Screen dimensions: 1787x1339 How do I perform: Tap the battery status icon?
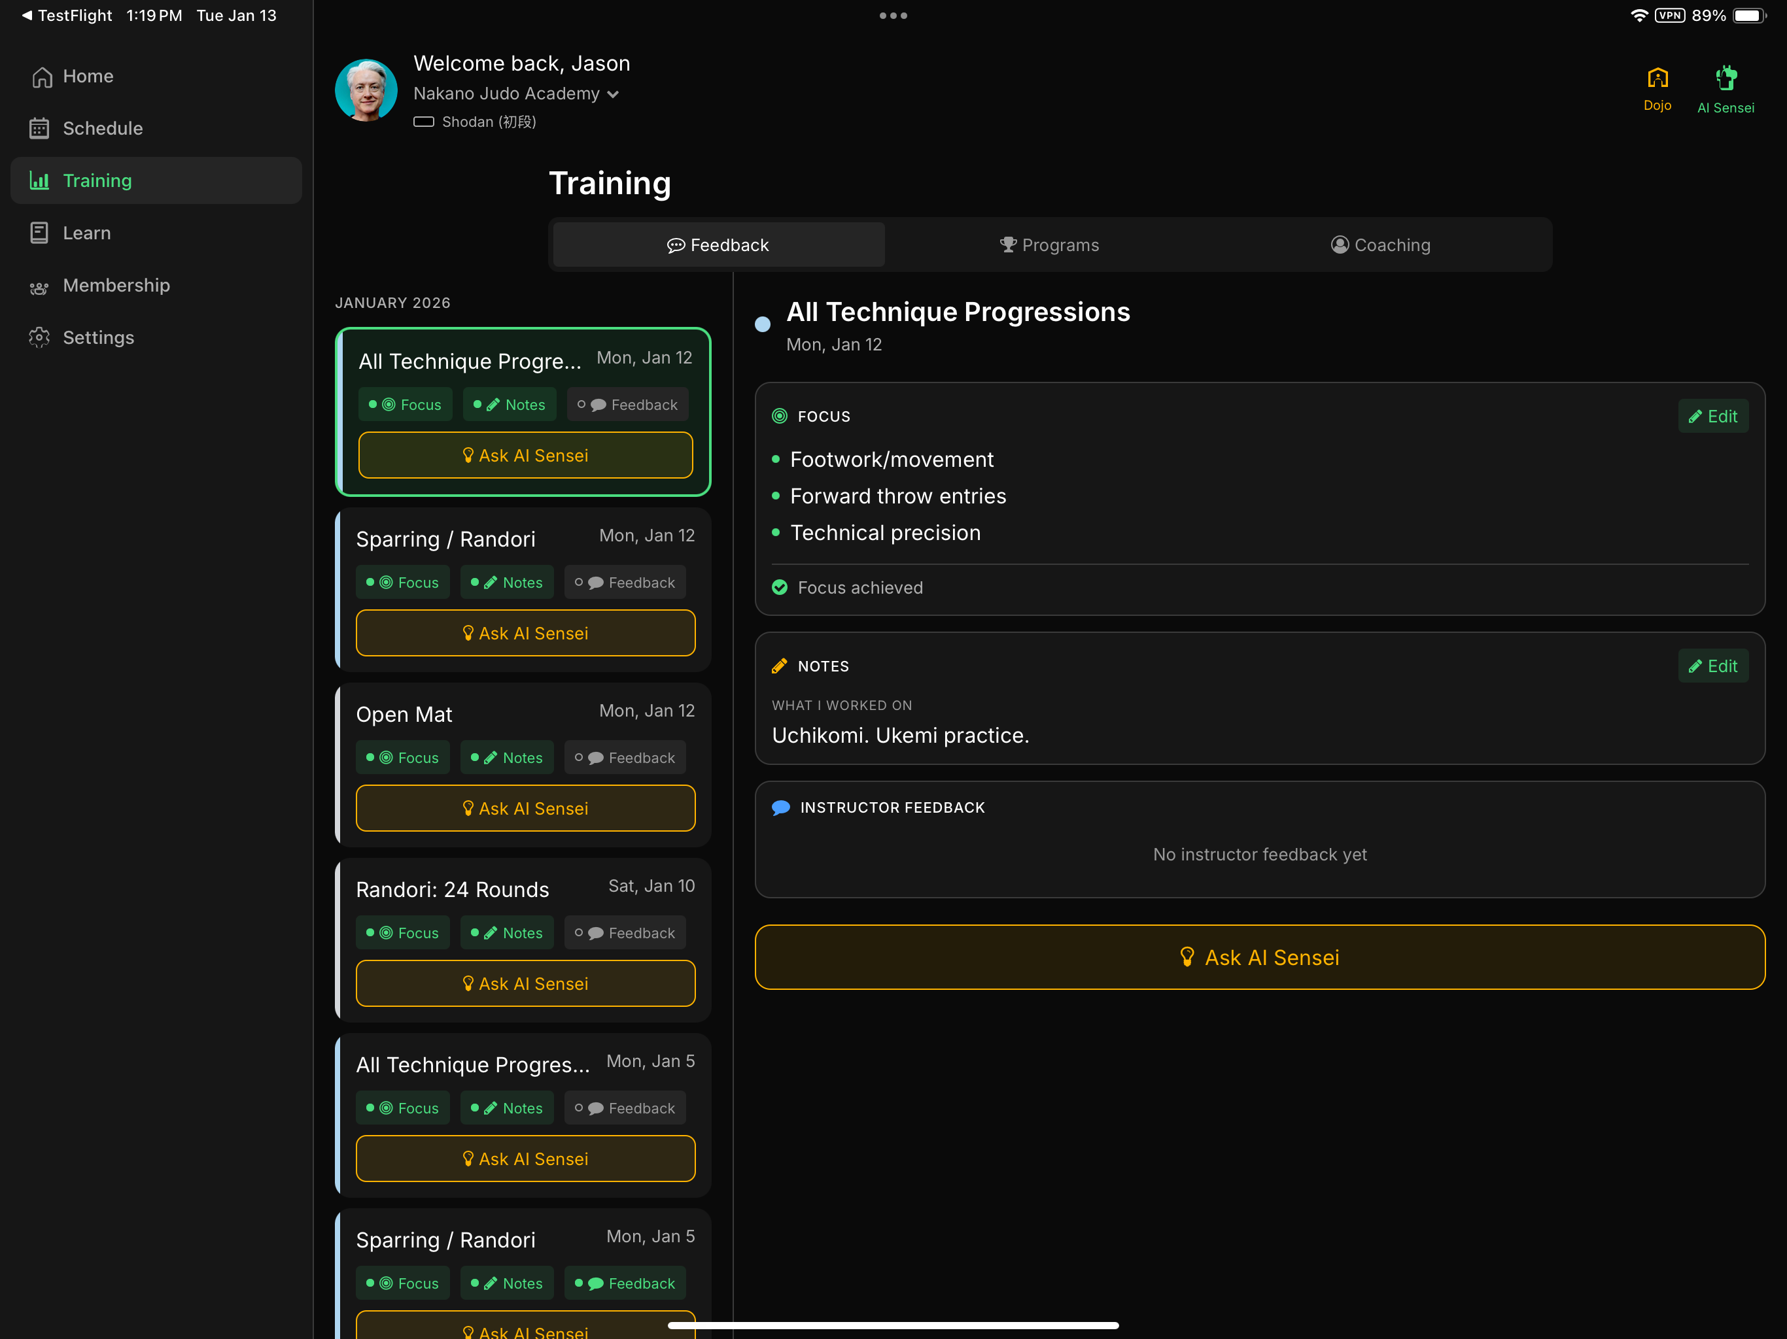[x=1750, y=15]
